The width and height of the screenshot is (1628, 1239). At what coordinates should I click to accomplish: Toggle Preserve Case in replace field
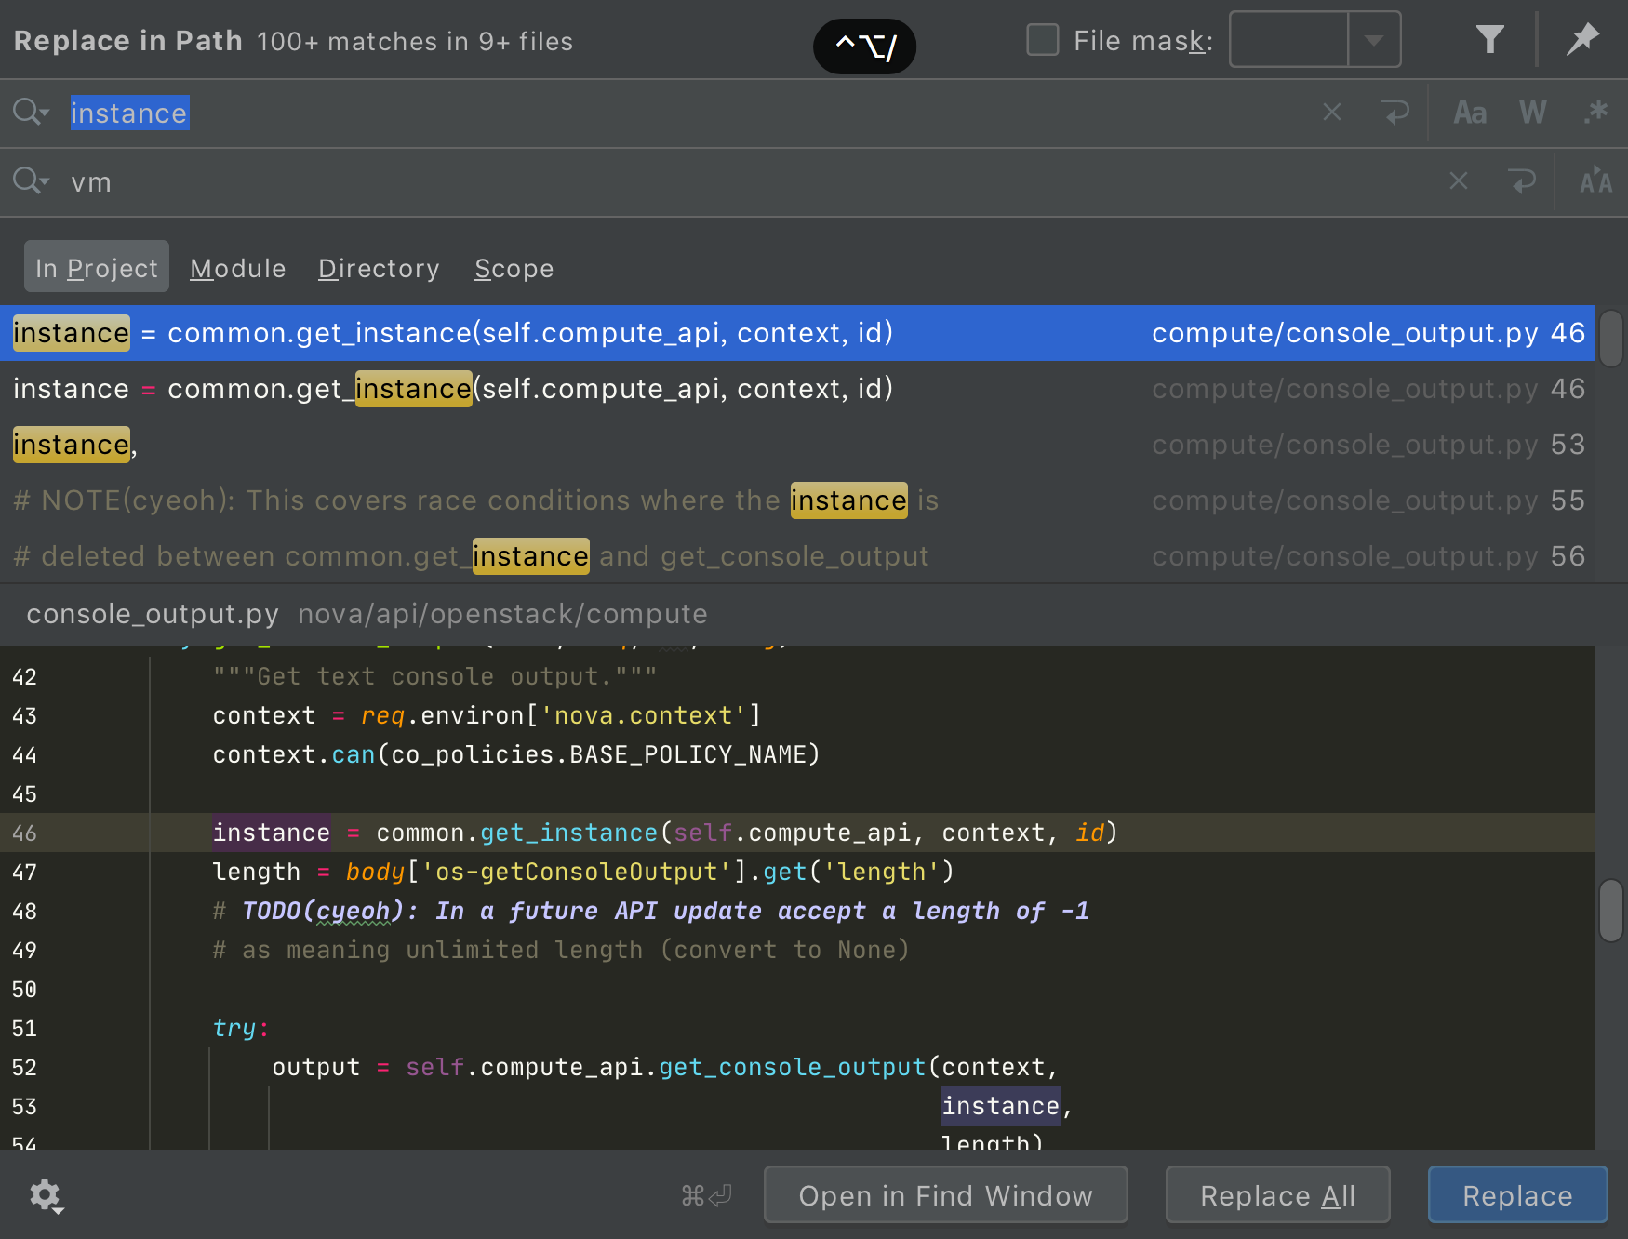pyautogui.click(x=1595, y=181)
